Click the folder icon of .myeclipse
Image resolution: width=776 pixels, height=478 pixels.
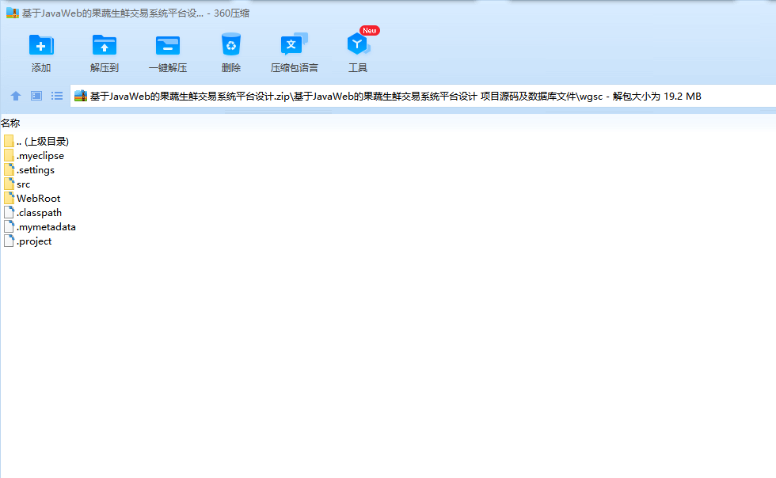pos(9,156)
